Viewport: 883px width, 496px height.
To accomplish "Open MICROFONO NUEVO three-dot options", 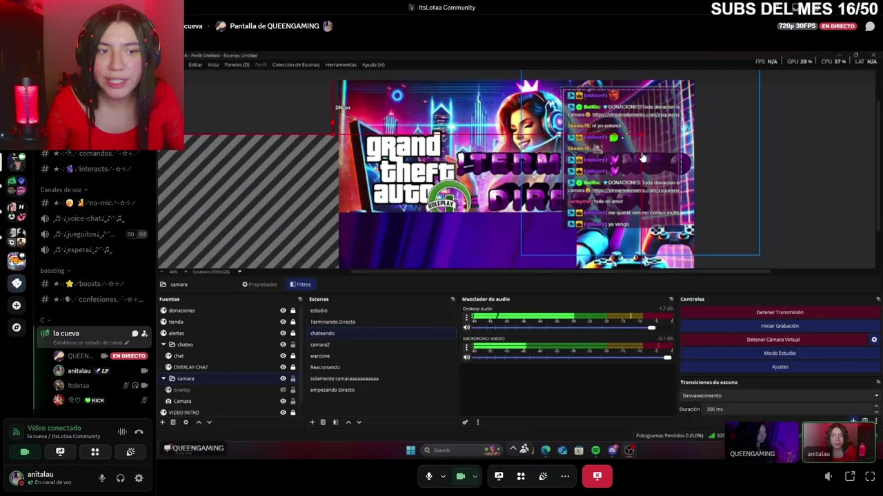I will click(466, 347).
